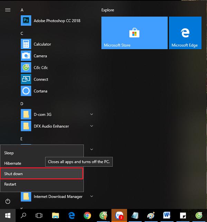Open Cortana from the app list
207x222 pixels.
40,91
